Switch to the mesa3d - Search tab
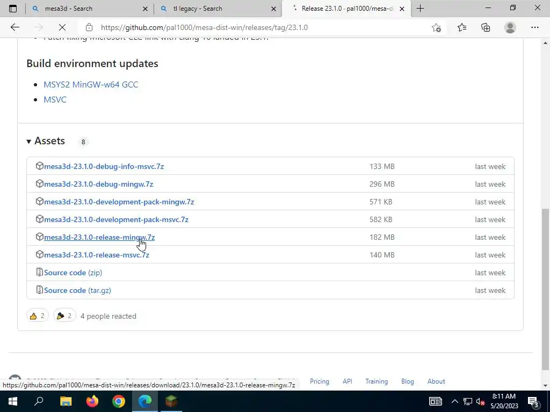This screenshot has height=412, width=550. (x=90, y=9)
